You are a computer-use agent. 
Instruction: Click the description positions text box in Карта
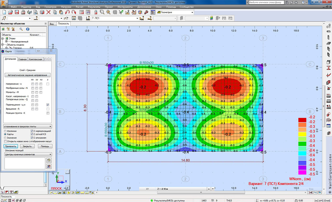coord(25,163)
